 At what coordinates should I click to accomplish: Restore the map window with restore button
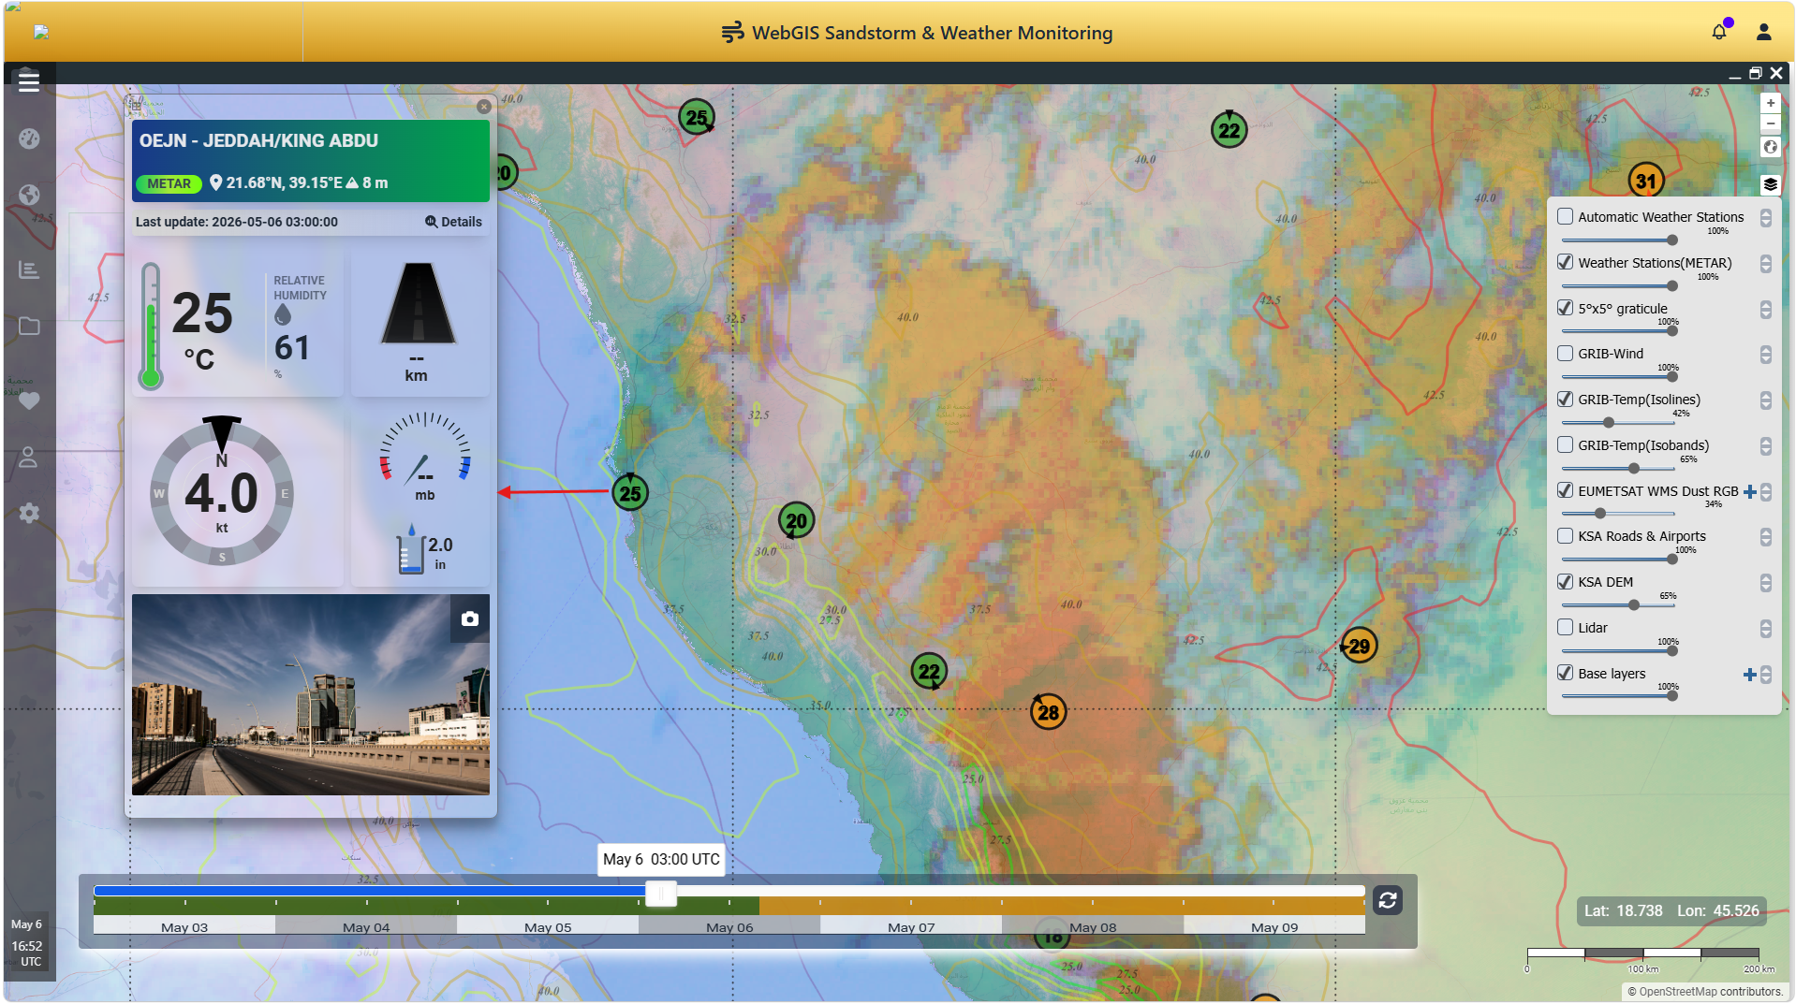1756,73
